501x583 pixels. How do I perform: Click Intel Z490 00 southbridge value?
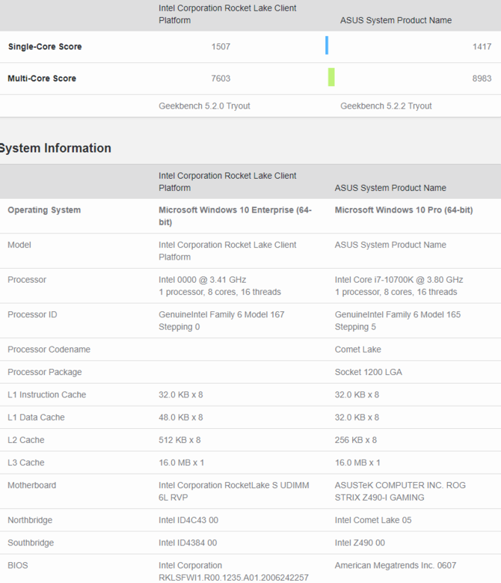pyautogui.click(x=360, y=543)
